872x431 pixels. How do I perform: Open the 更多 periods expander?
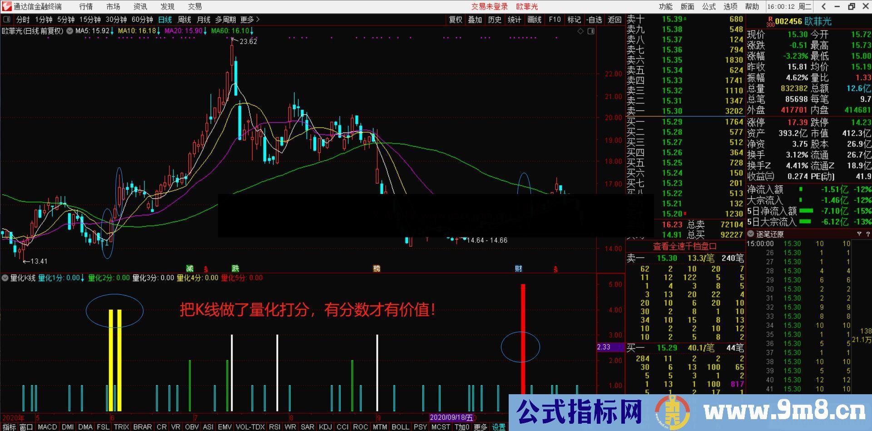(250, 20)
